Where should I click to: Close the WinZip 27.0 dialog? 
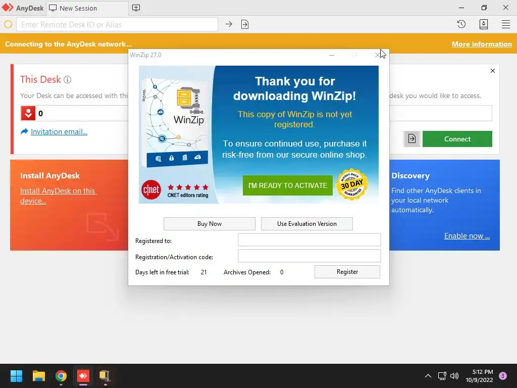377,55
